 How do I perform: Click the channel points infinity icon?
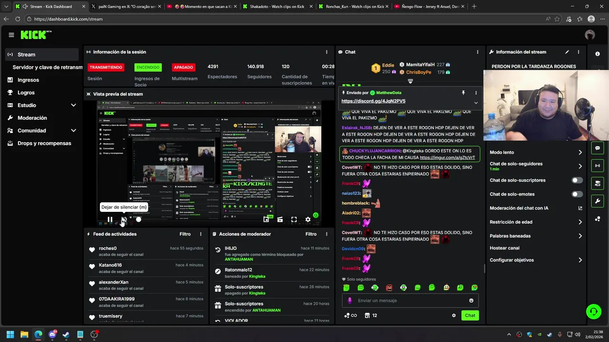(351, 315)
